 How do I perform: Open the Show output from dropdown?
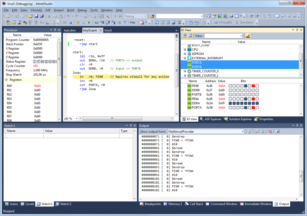206,132
